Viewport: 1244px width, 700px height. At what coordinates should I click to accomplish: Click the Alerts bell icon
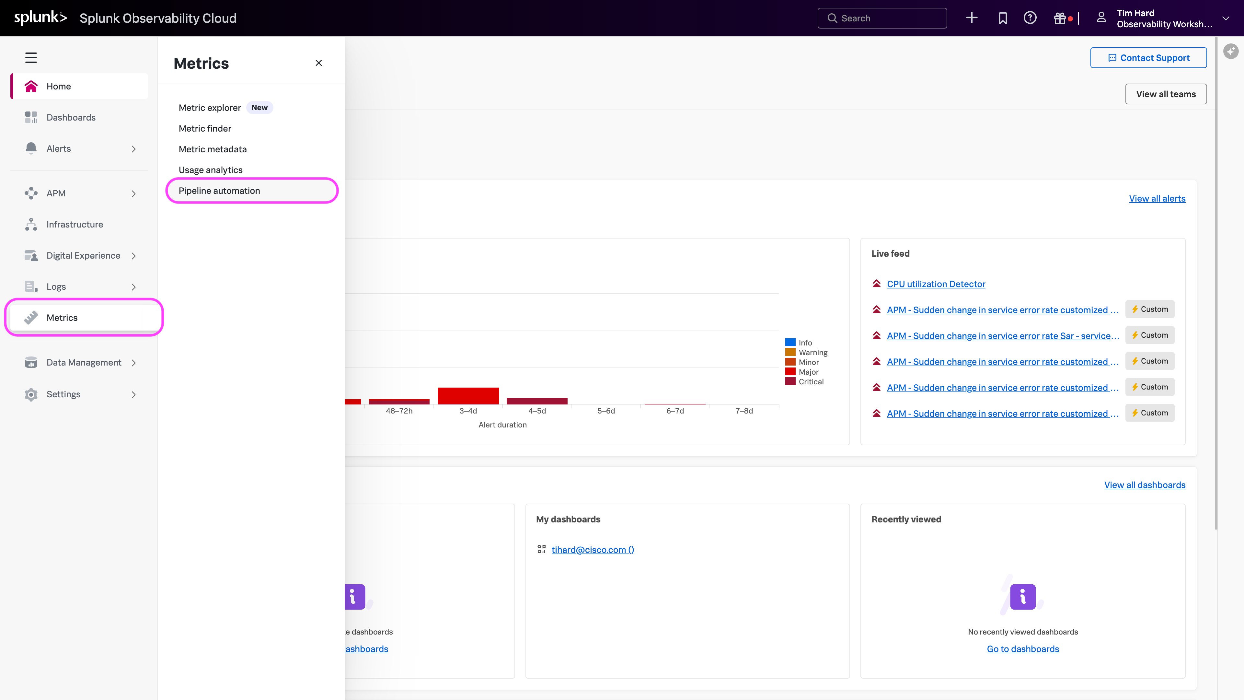(x=31, y=148)
